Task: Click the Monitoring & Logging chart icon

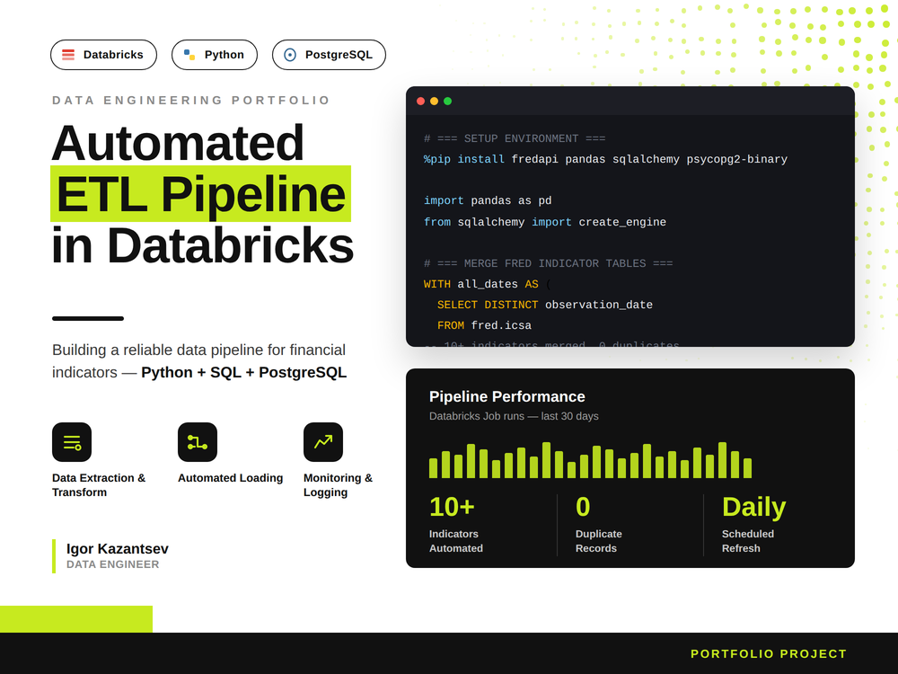Action: 323,442
